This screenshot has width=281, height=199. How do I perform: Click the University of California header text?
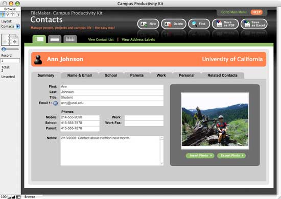pos(232,59)
